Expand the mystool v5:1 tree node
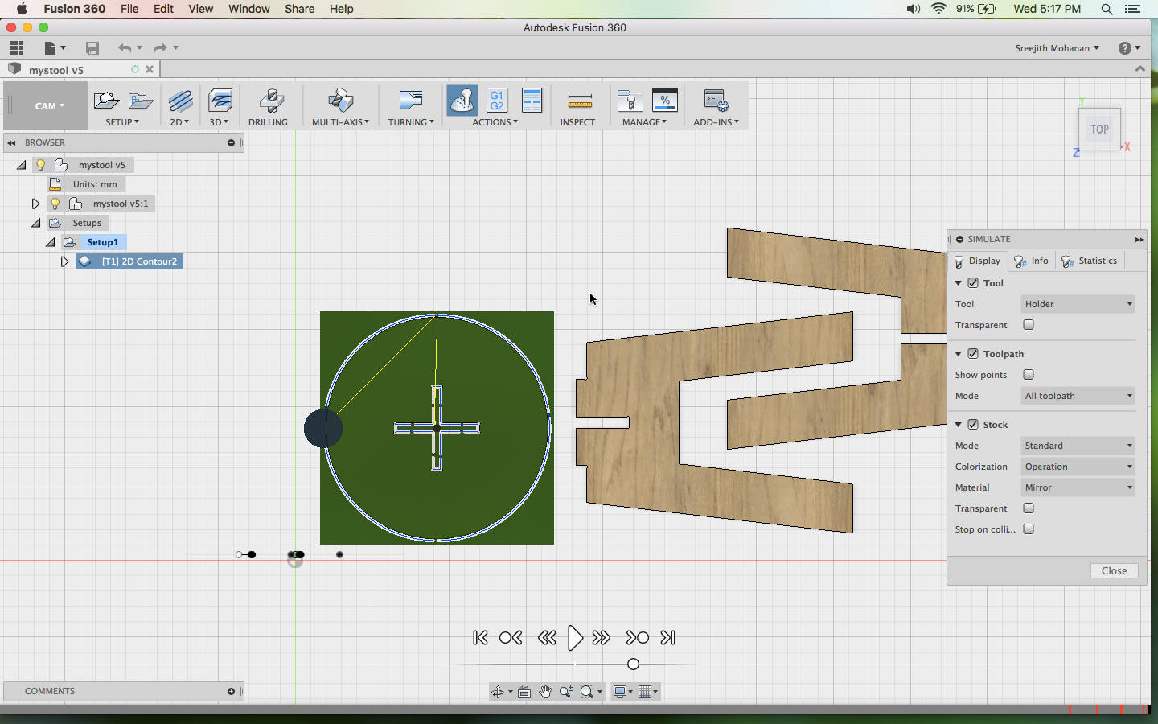 [x=35, y=204]
